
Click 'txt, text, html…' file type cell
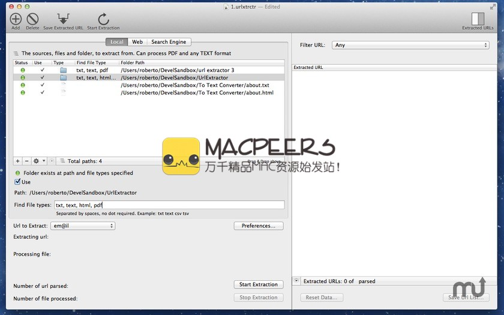pos(96,78)
